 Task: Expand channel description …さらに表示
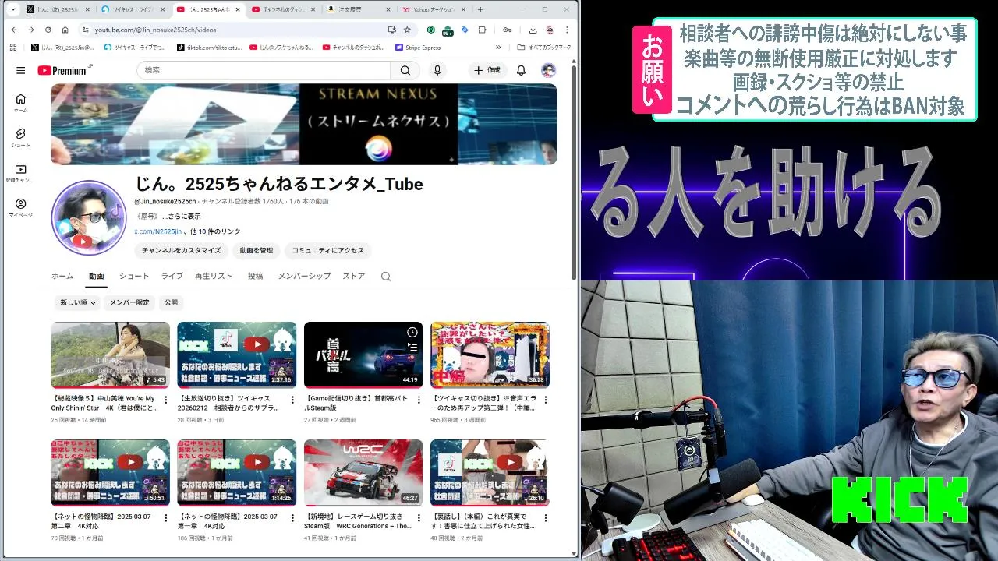pos(181,217)
